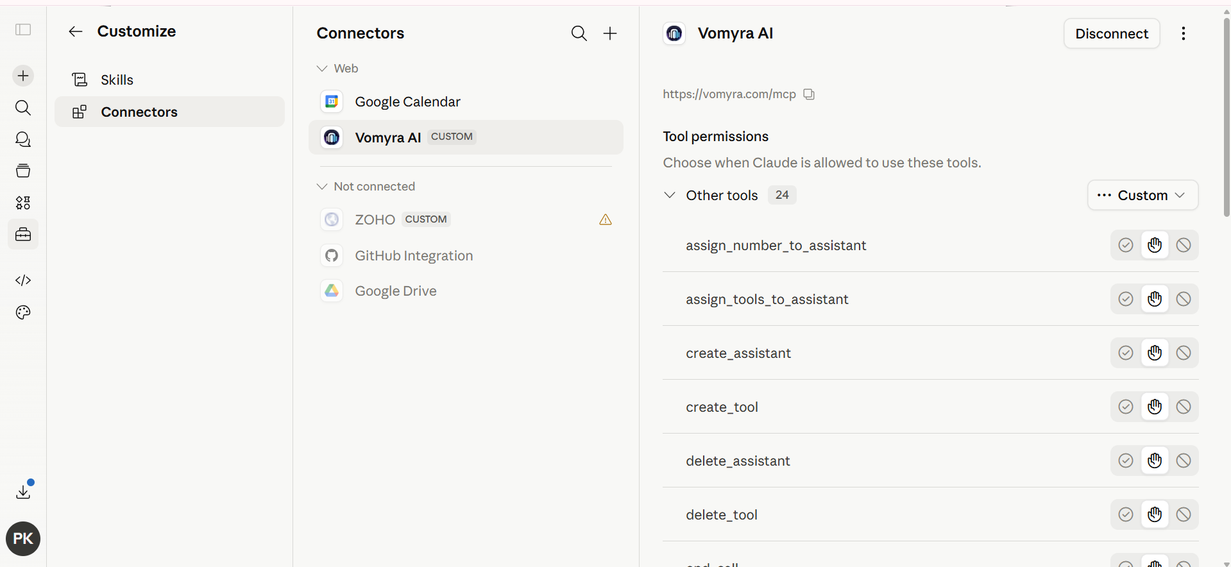Screen dimensions: 1231x567
Task: Click the vertical scrollbar in details panel
Action: tap(1227, 117)
